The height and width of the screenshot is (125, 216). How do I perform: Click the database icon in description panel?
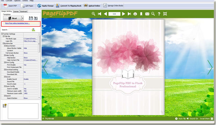coord(4,106)
